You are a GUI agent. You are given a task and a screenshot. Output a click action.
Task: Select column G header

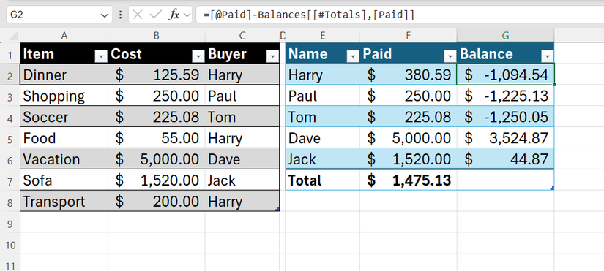pyautogui.click(x=505, y=36)
